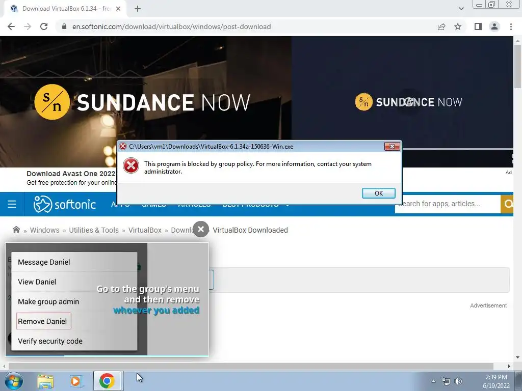522x391 pixels.
Task: Open Chrome three-dot menu
Action: (511, 26)
